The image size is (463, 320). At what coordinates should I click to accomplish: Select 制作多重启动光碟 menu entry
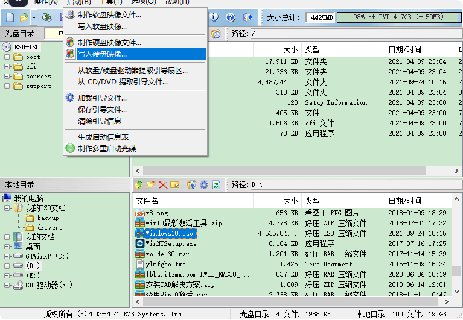[106, 148]
